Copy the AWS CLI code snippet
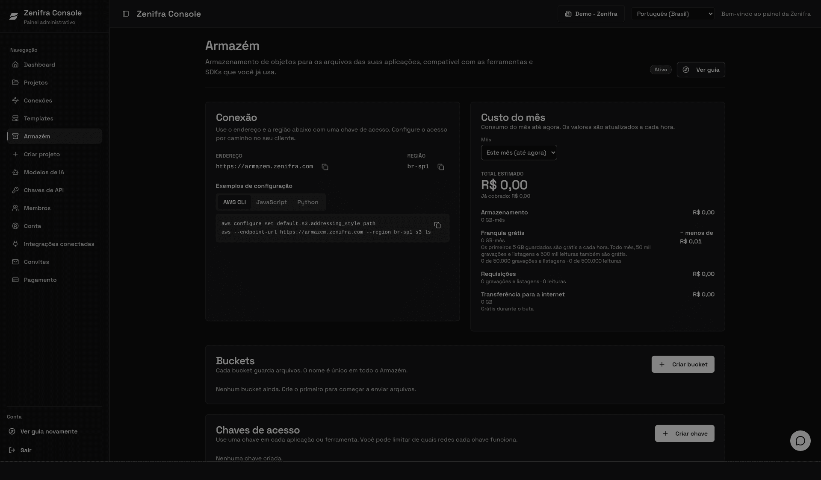The width and height of the screenshot is (821, 480). tap(437, 225)
